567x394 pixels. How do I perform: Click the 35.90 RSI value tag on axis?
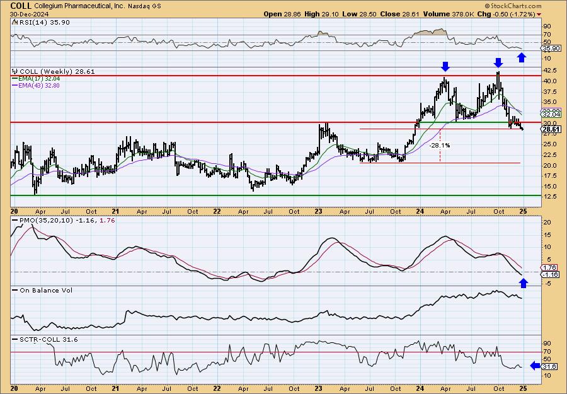(551, 49)
